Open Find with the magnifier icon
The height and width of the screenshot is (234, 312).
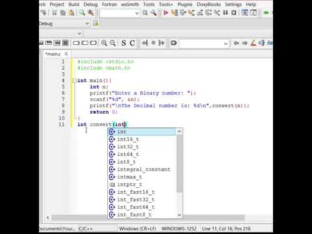[x=82, y=13]
